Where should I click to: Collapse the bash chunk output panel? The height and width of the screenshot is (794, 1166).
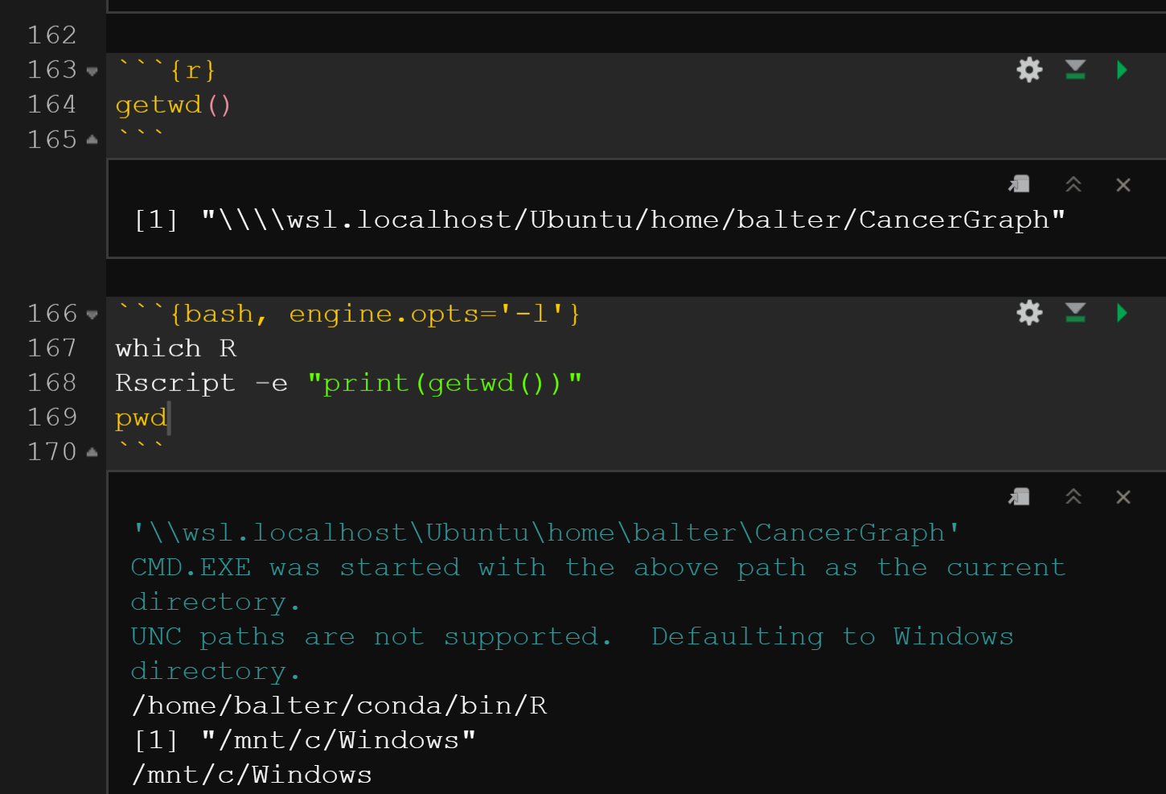pos(1074,496)
